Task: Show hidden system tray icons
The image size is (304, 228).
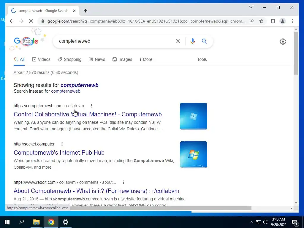Action: (251, 222)
